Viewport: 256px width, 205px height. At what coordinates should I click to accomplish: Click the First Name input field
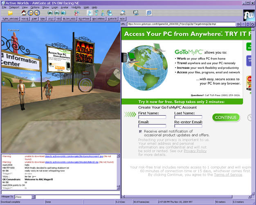(152, 117)
